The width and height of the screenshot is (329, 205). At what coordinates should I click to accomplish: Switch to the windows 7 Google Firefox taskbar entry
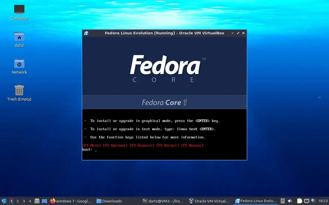point(71,201)
